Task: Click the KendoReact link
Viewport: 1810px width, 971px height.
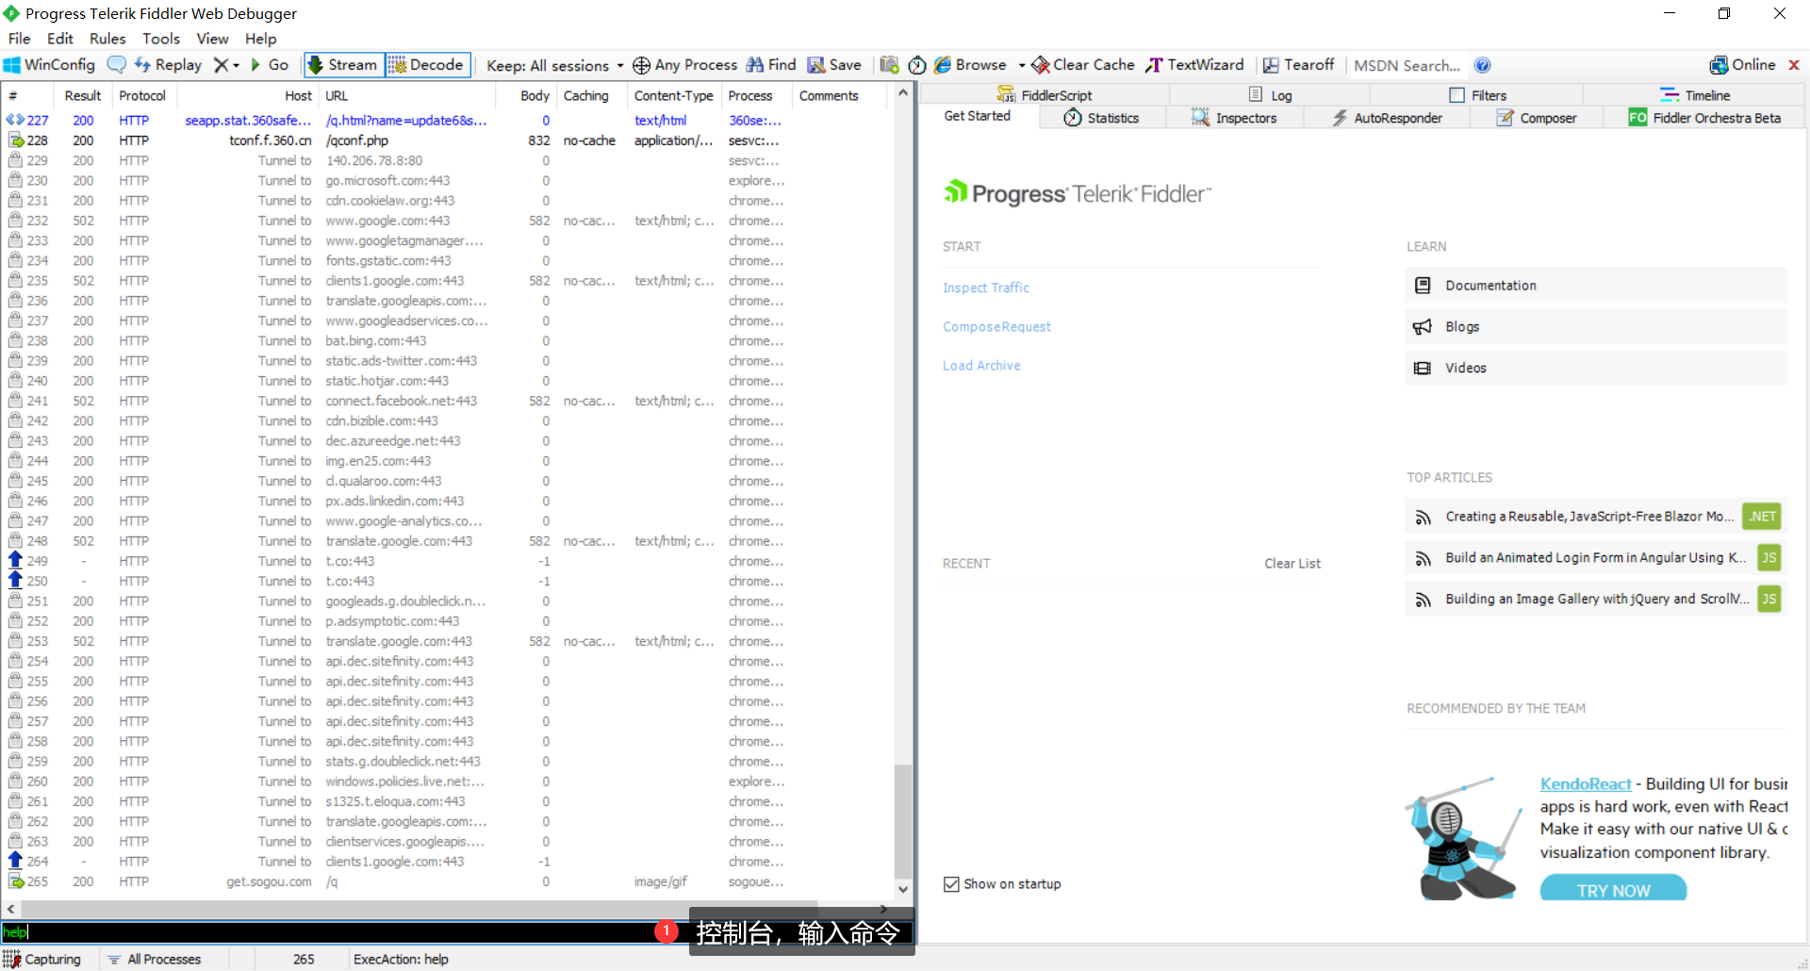Action: (x=1585, y=783)
